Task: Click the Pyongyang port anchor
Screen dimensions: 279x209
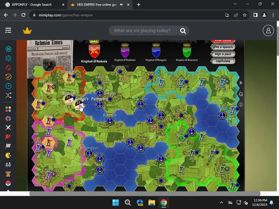Action: (x=100, y=104)
